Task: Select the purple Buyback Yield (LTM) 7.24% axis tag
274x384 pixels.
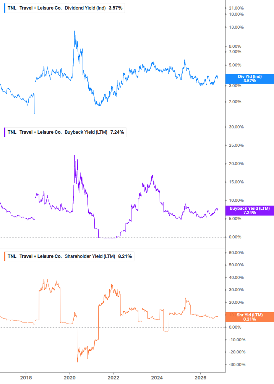Action: (x=250, y=211)
